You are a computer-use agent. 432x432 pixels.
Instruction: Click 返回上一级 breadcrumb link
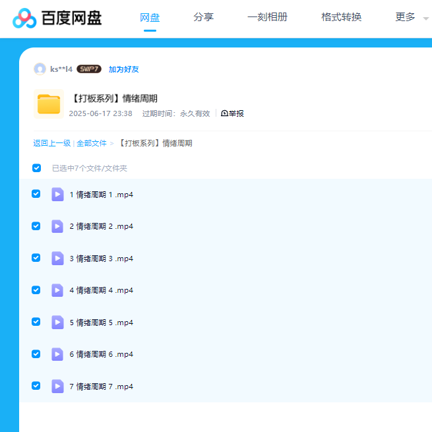51,143
